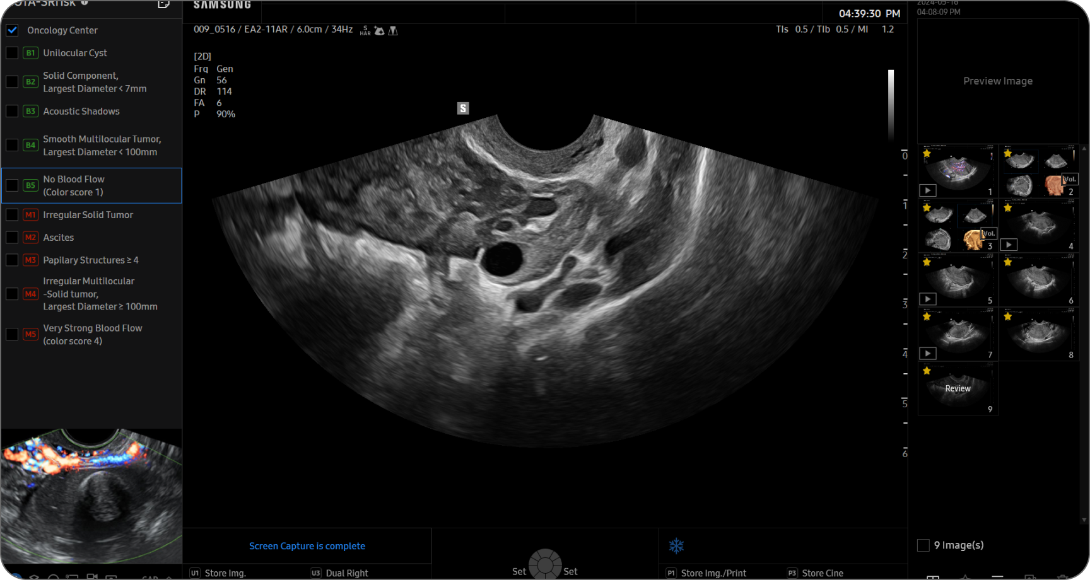Screen dimensions: 1090x580
Task: Enable the M2 Ascites checkbox
Action: pos(12,238)
